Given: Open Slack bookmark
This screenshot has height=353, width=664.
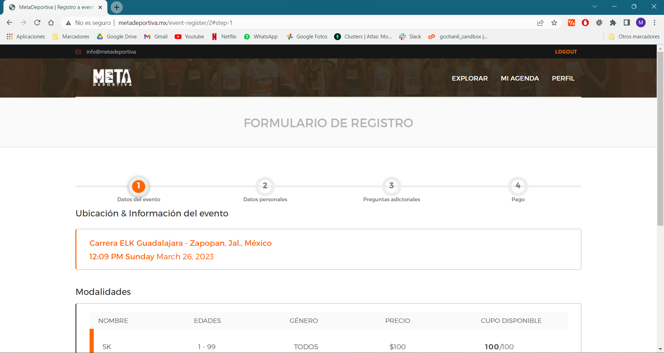Looking at the screenshot, I should (410, 37).
